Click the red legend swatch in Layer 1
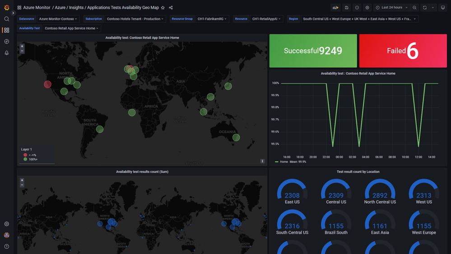The width and height of the screenshot is (451, 254). pos(25,155)
